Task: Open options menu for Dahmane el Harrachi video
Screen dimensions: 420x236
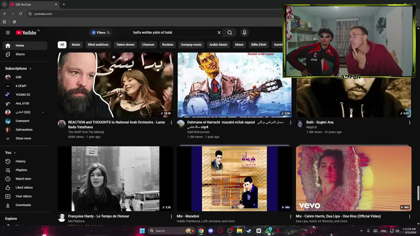Action: pyautogui.click(x=290, y=123)
